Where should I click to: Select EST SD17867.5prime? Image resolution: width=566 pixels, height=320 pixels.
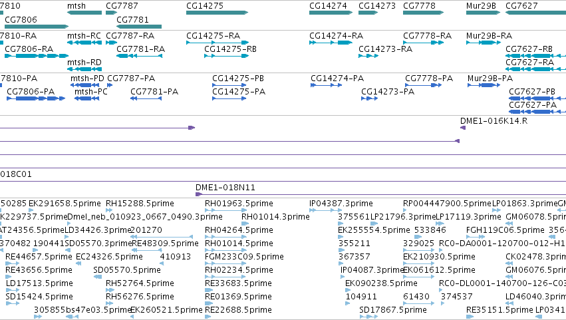click(x=368, y=317)
